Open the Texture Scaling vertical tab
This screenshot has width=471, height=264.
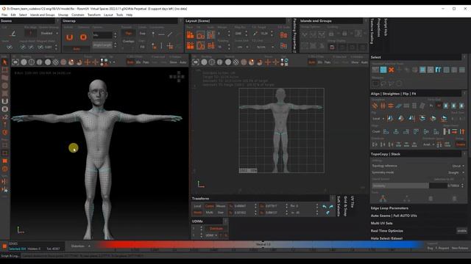pos(372,31)
